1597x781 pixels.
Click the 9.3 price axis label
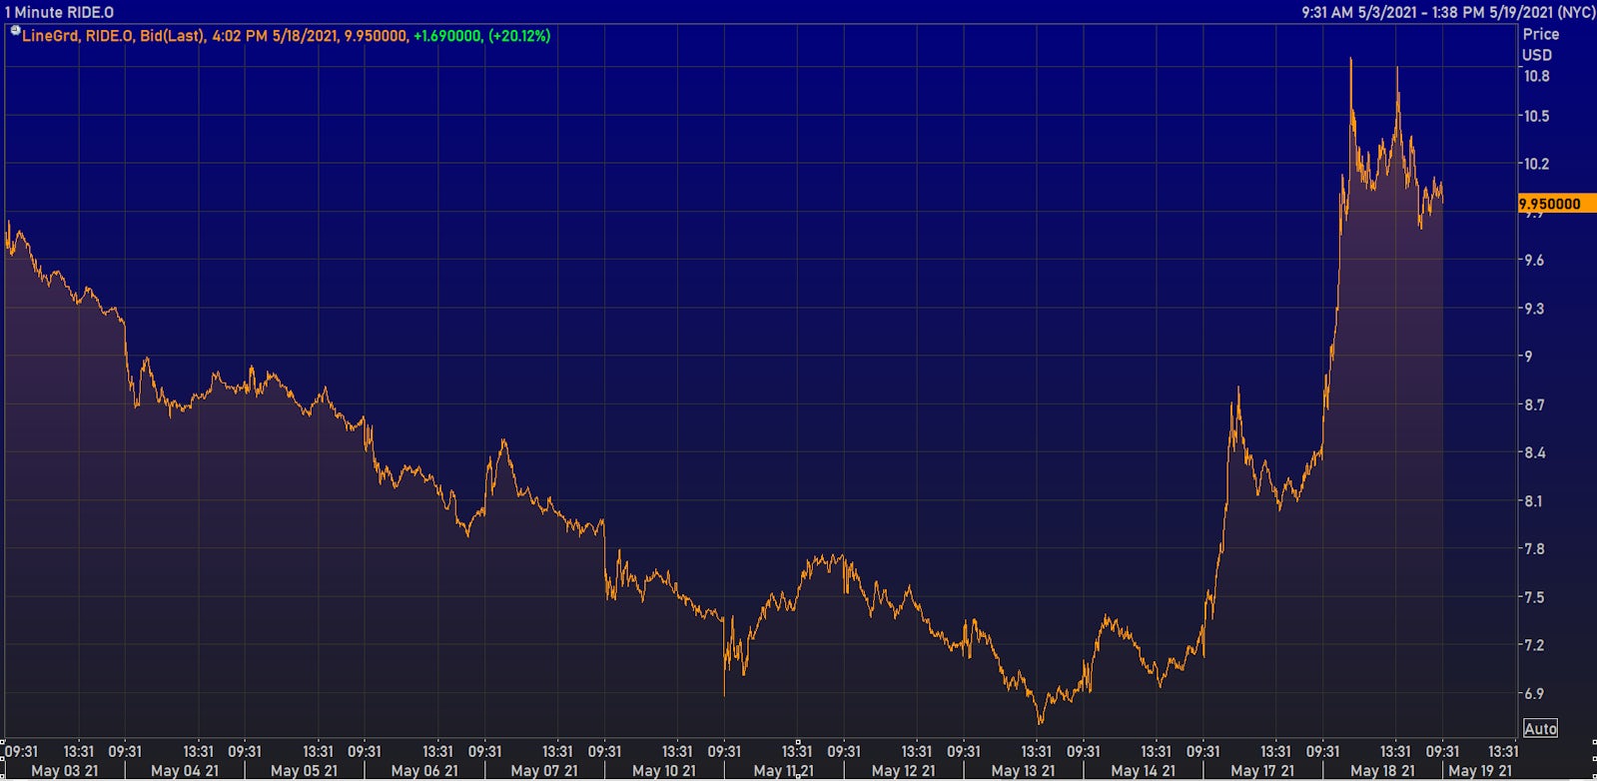coord(1533,309)
